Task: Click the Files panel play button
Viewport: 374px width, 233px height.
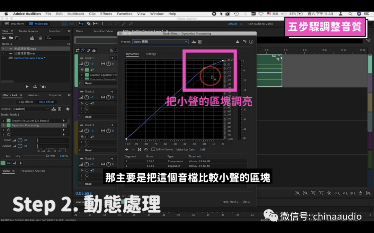Action: tap(27, 87)
